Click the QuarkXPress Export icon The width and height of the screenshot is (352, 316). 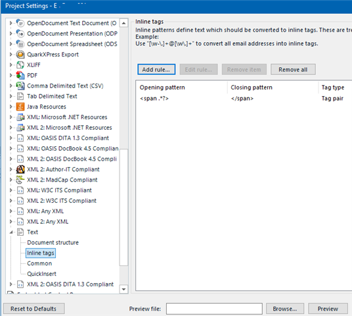click(20, 54)
